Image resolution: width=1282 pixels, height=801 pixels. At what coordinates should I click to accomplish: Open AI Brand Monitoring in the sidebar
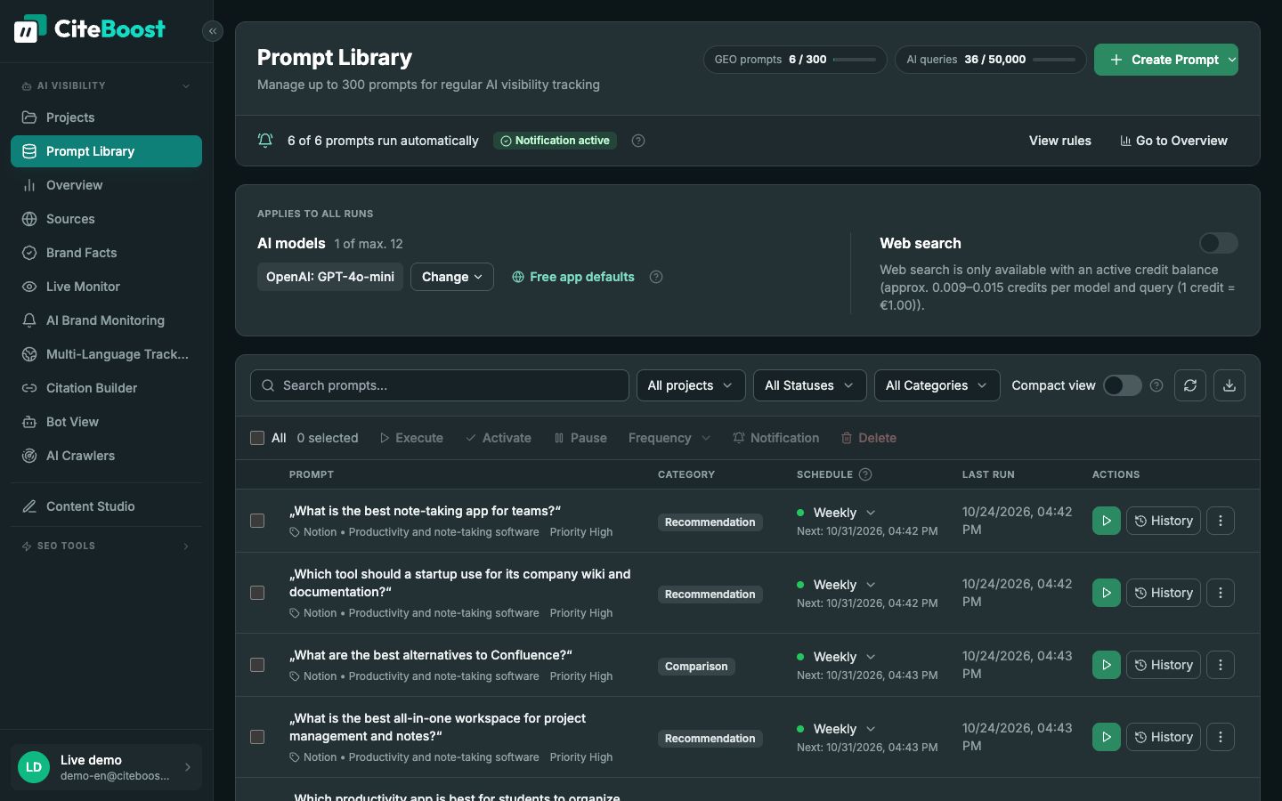click(x=106, y=320)
